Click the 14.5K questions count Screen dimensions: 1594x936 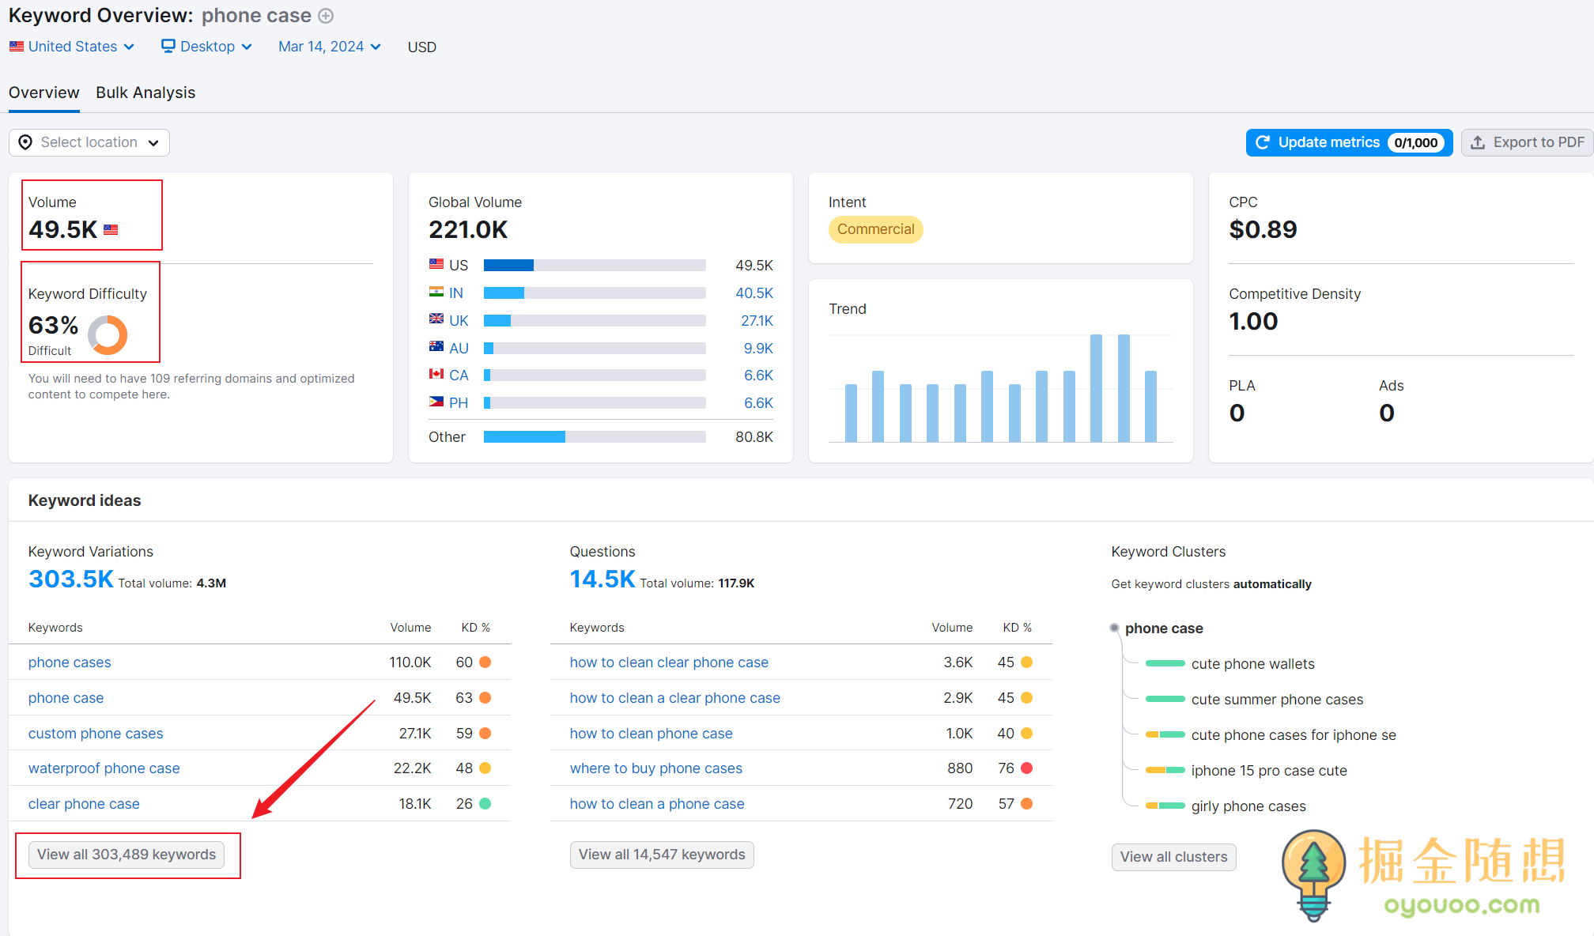click(x=602, y=579)
